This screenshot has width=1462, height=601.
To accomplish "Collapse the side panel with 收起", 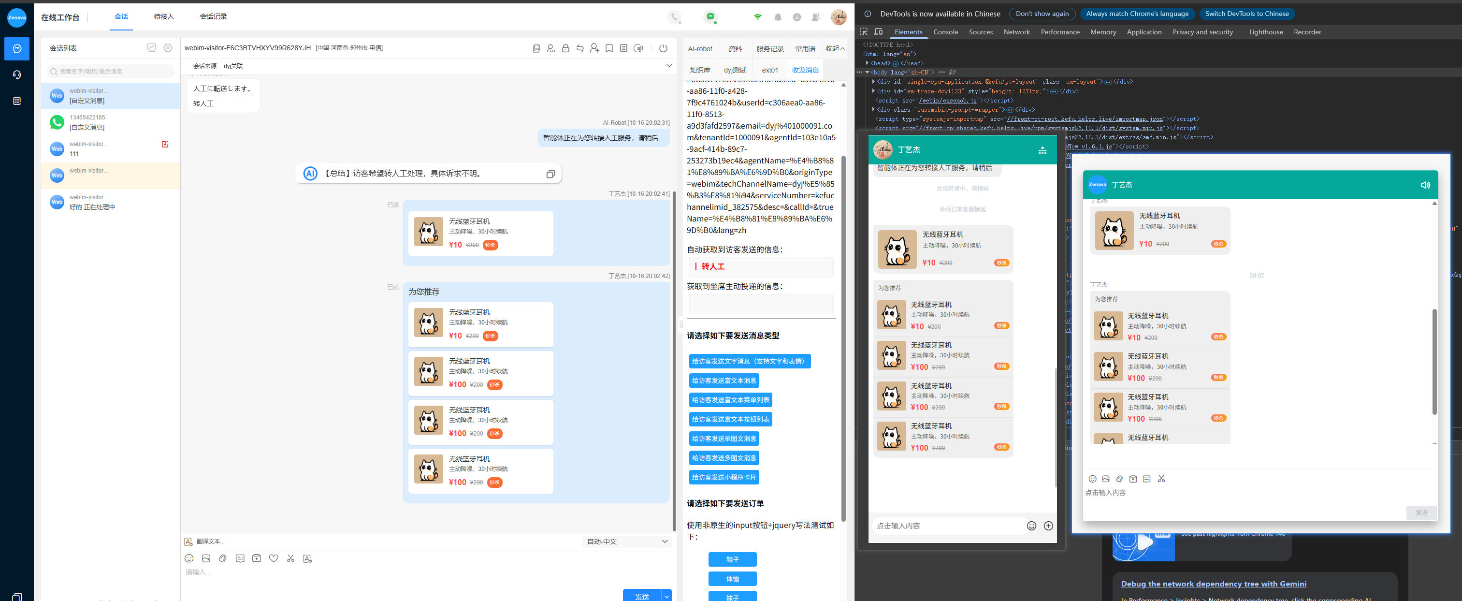I will coord(834,49).
